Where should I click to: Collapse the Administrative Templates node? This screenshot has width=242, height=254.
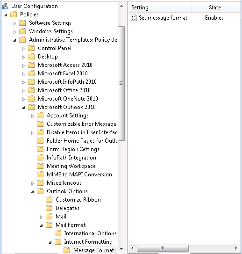pos(14,40)
